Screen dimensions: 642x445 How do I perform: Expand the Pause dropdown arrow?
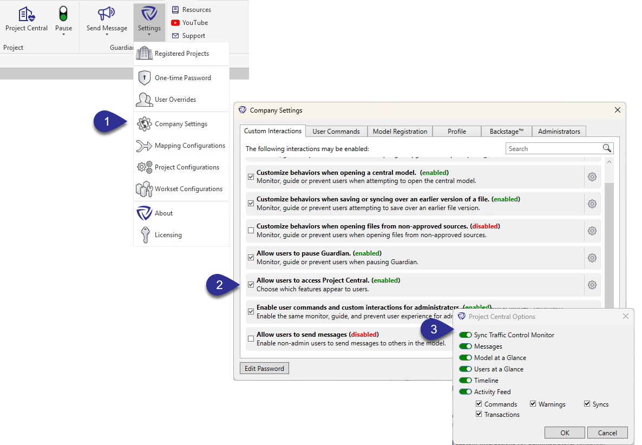[63, 35]
